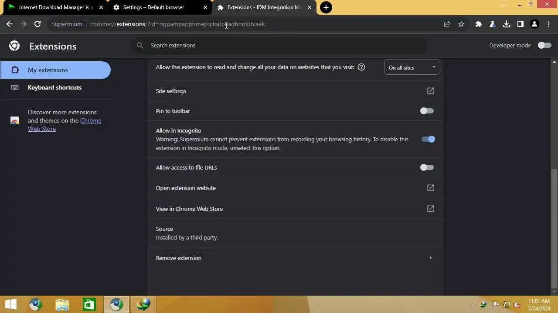Select My extensions in sidebar
Image resolution: width=558 pixels, height=313 pixels.
55,70
